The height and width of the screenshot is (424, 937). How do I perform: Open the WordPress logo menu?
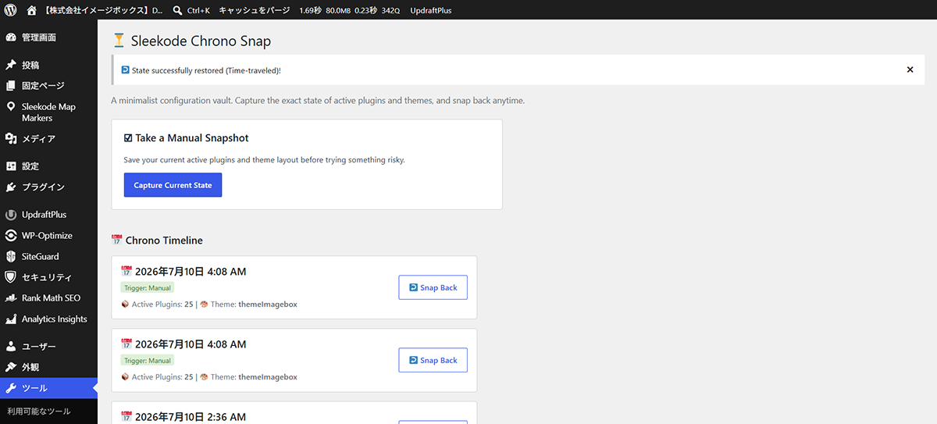[x=10, y=10]
